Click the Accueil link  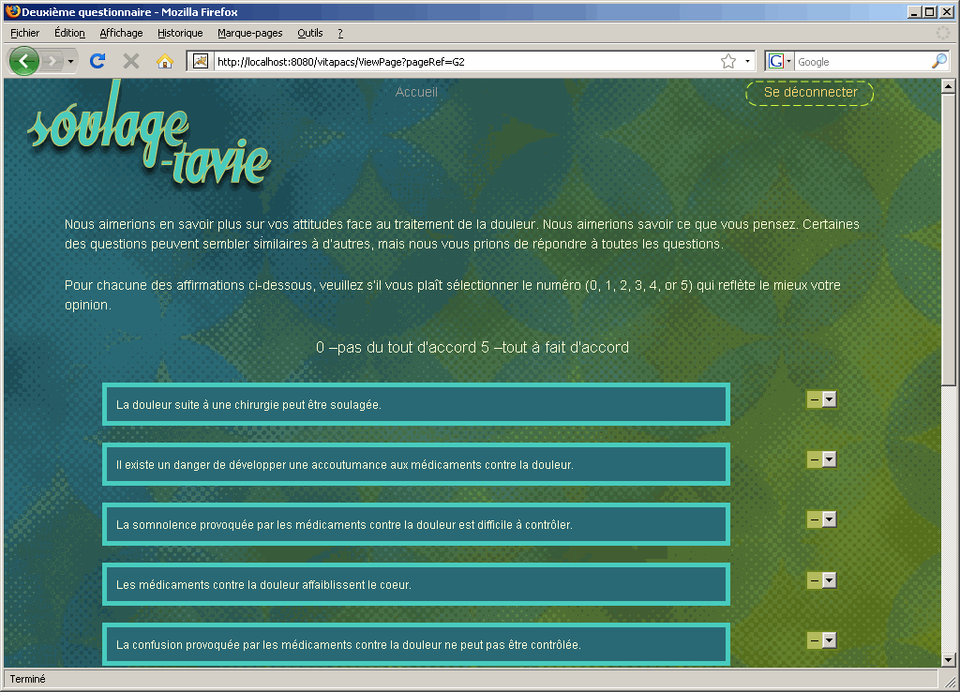tap(416, 92)
